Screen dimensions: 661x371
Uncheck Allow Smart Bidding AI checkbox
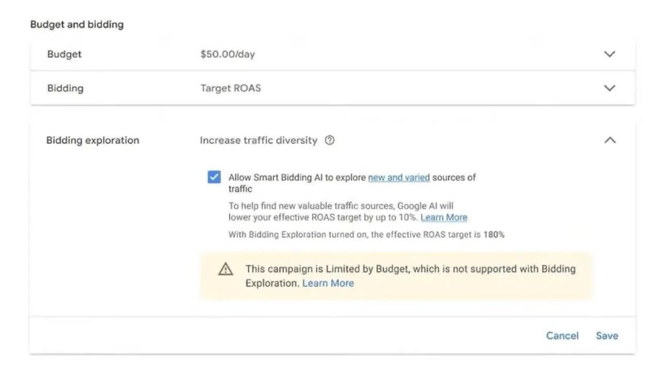[214, 176]
